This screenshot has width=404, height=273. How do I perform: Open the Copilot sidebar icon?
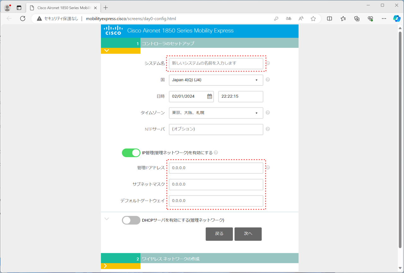tap(397, 19)
